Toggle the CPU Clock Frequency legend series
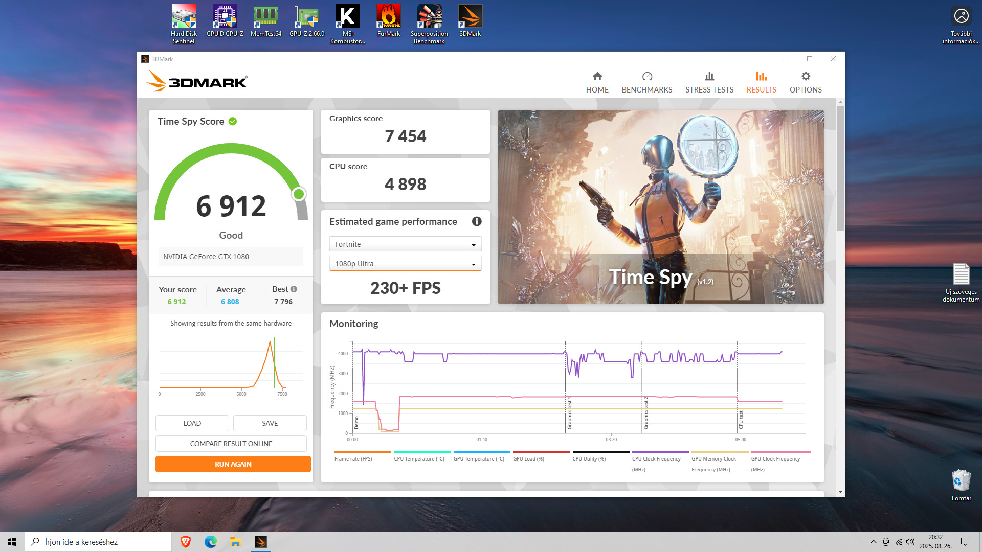Image resolution: width=982 pixels, height=552 pixels. click(656, 458)
